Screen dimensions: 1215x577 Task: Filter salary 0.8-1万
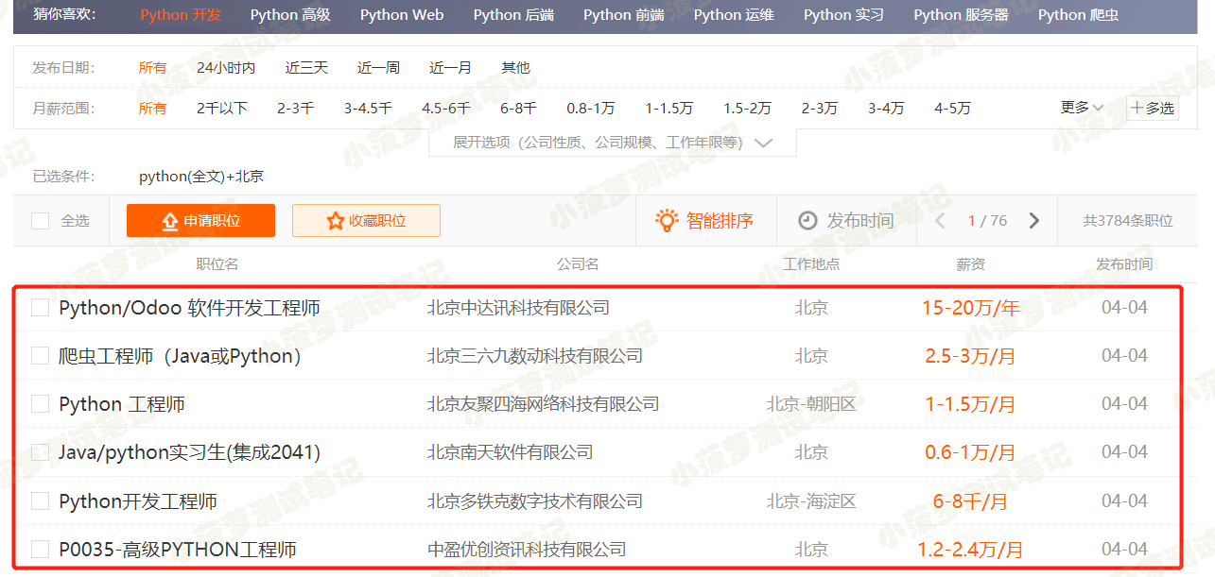[x=591, y=109]
